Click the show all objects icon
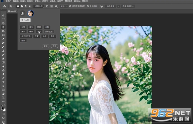This screenshot has height=124, width=193. [51, 6]
